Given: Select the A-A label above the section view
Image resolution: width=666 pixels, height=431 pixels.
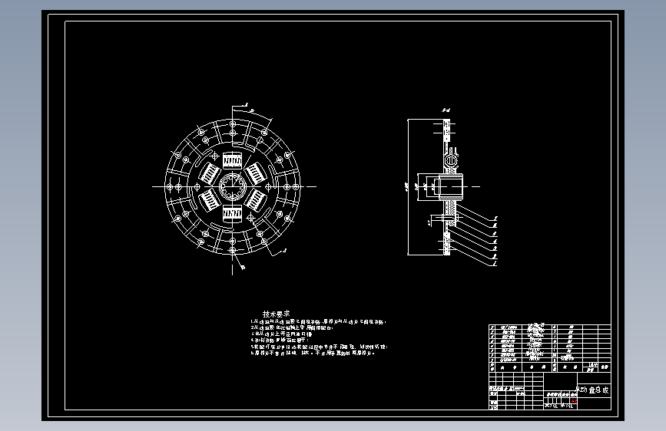Looking at the screenshot, I should pos(446,110).
